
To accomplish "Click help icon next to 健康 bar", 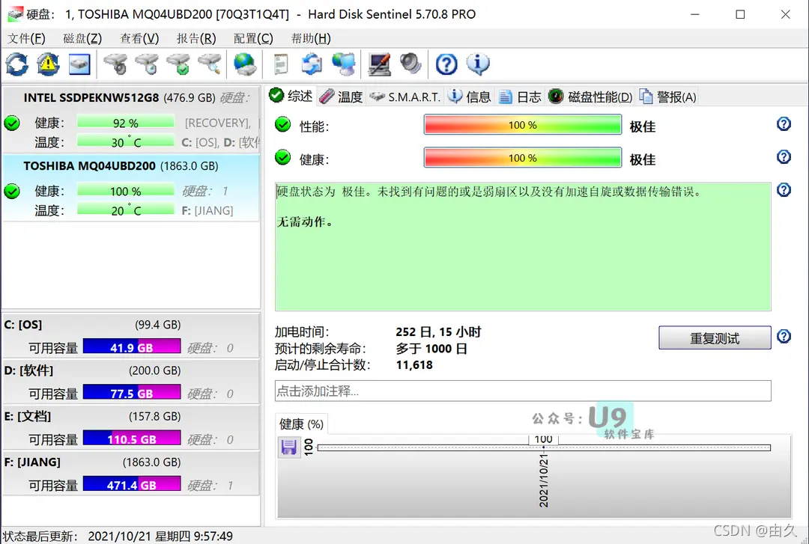I will tap(784, 156).
